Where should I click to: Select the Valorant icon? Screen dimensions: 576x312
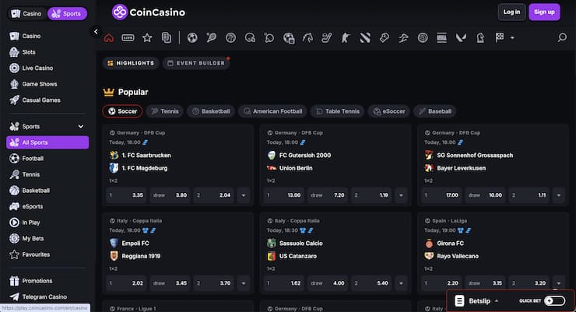pyautogui.click(x=461, y=38)
